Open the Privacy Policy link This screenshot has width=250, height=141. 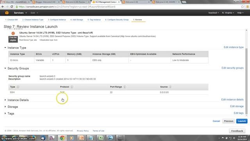(x=82, y=131)
